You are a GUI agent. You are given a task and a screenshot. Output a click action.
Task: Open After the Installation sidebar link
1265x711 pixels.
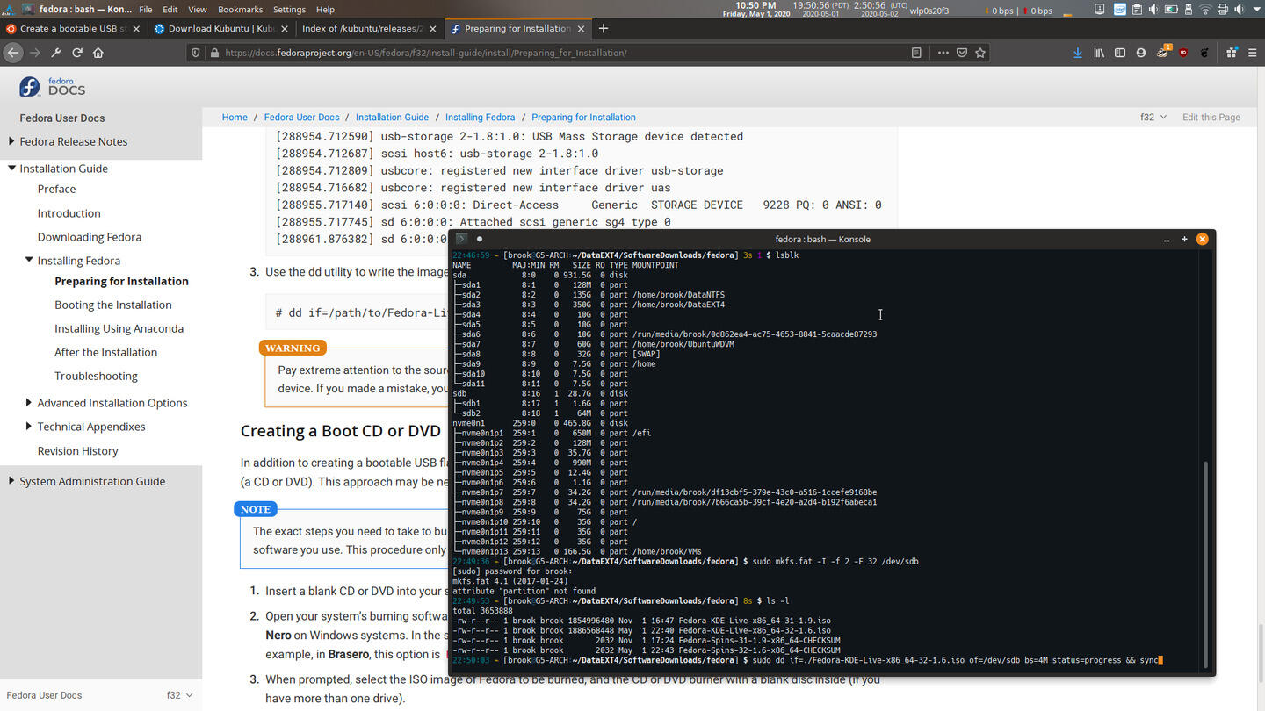click(105, 352)
